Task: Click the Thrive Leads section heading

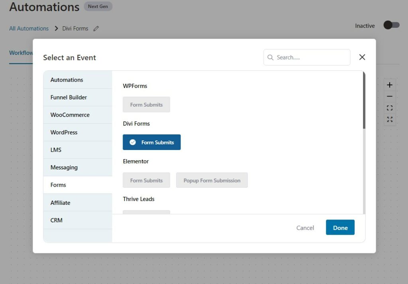Action: 139,199
